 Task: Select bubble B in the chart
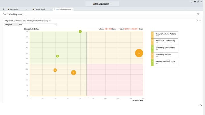pos(74,73)
